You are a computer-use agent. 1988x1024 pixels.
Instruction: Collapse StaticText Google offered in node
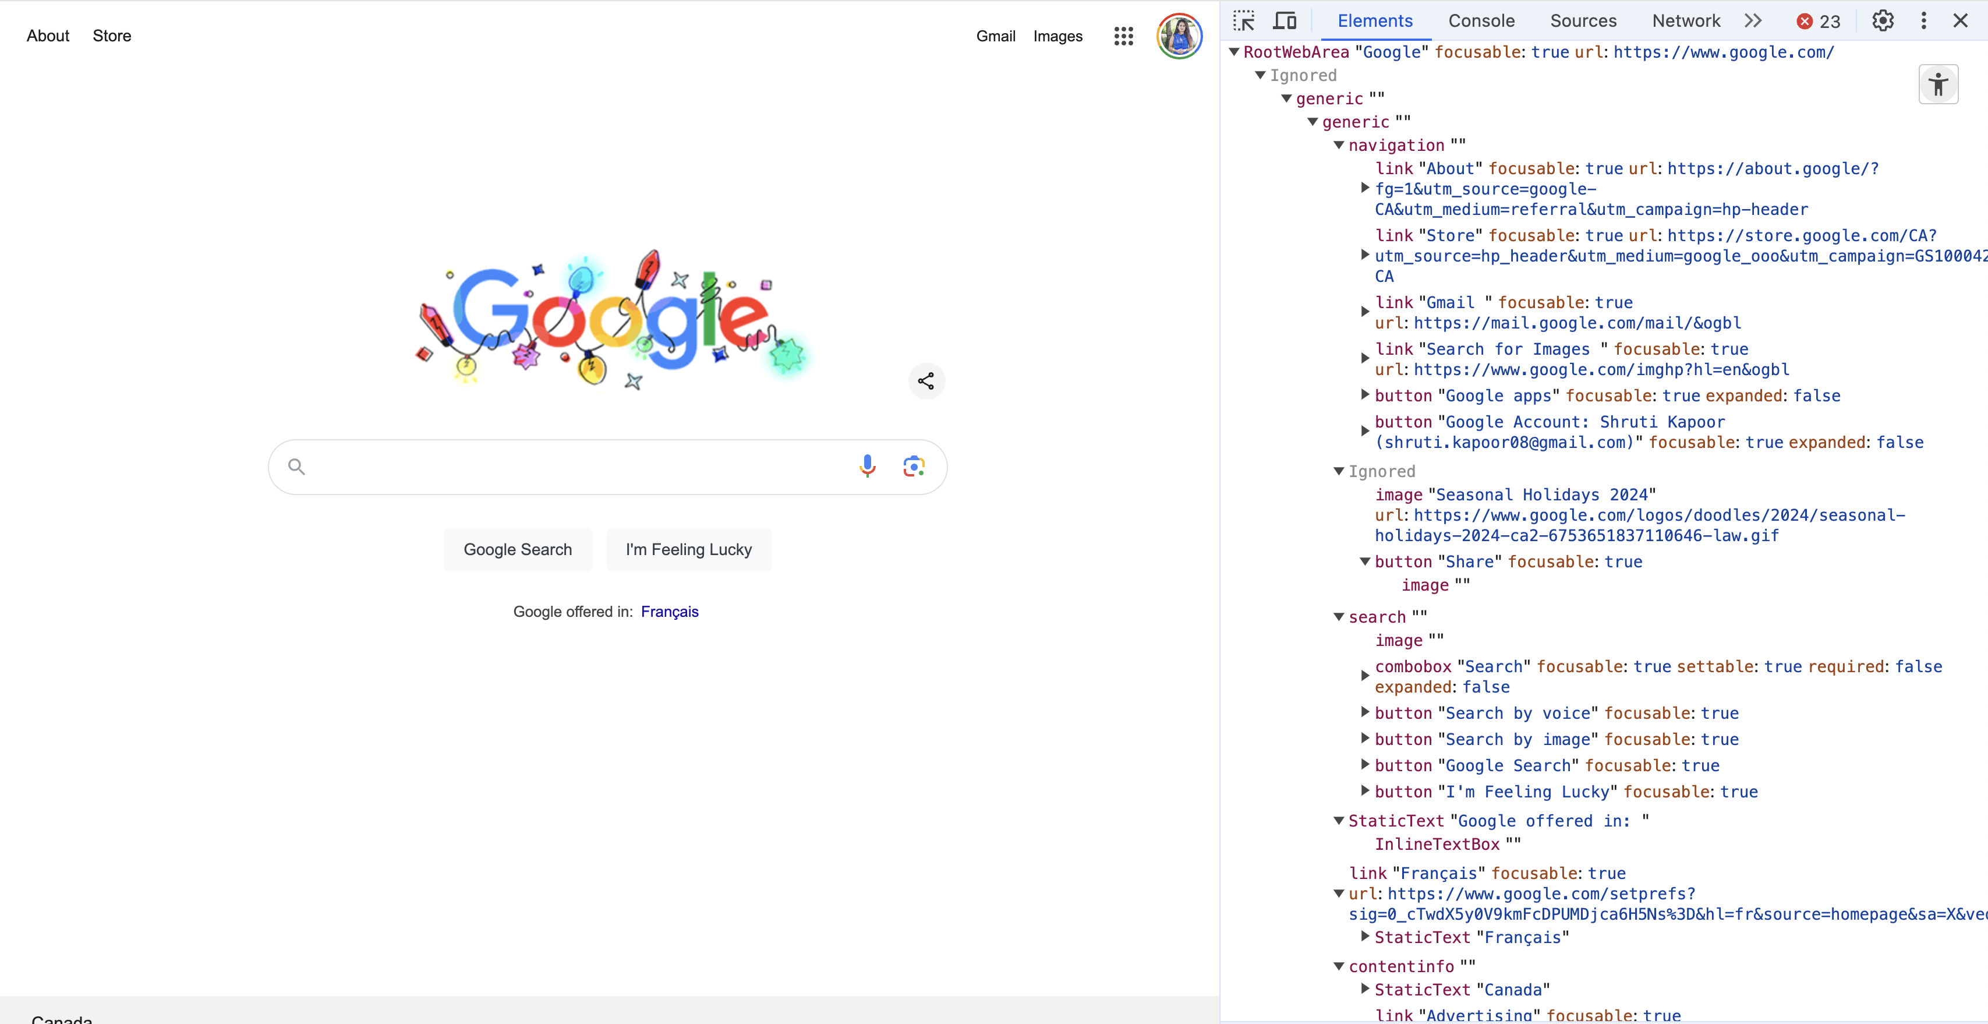click(1339, 820)
